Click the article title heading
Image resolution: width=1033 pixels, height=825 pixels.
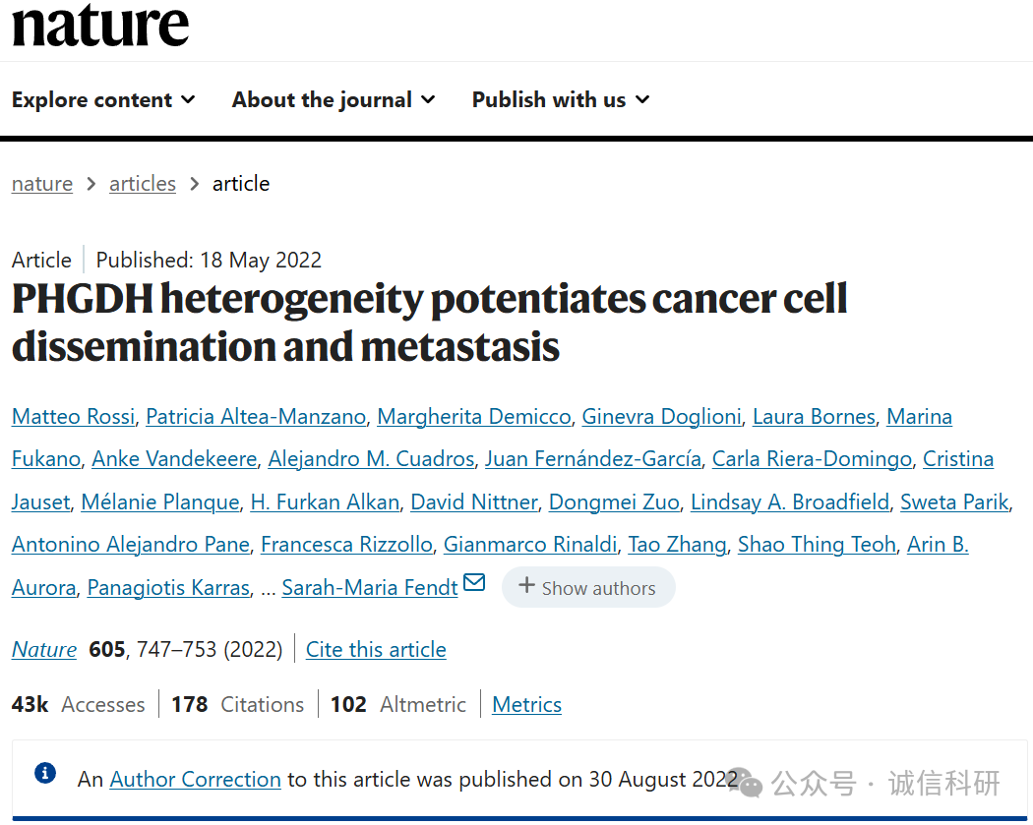430,323
